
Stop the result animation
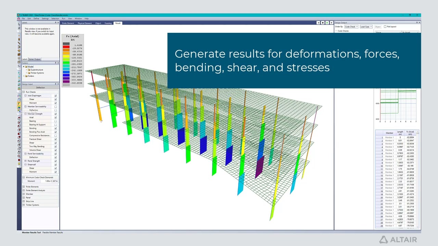[323, 23]
